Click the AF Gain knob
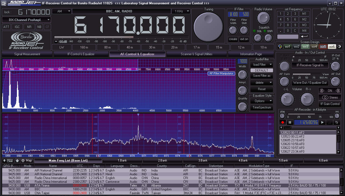Image resolution: width=345 pixels, height=196 pixels. [x=284, y=81]
